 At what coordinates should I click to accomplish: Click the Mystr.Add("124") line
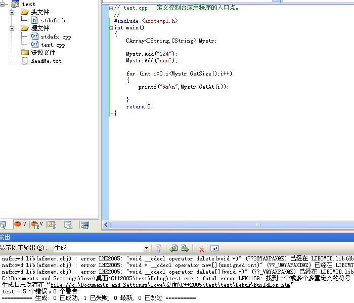pos(152,54)
